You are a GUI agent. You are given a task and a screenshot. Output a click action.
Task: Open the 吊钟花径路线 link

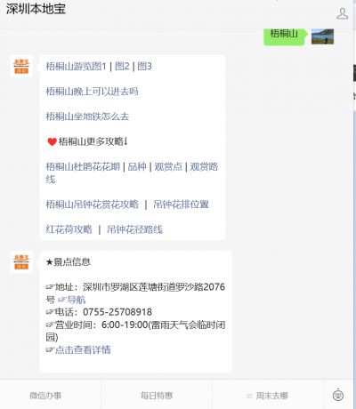(x=134, y=229)
